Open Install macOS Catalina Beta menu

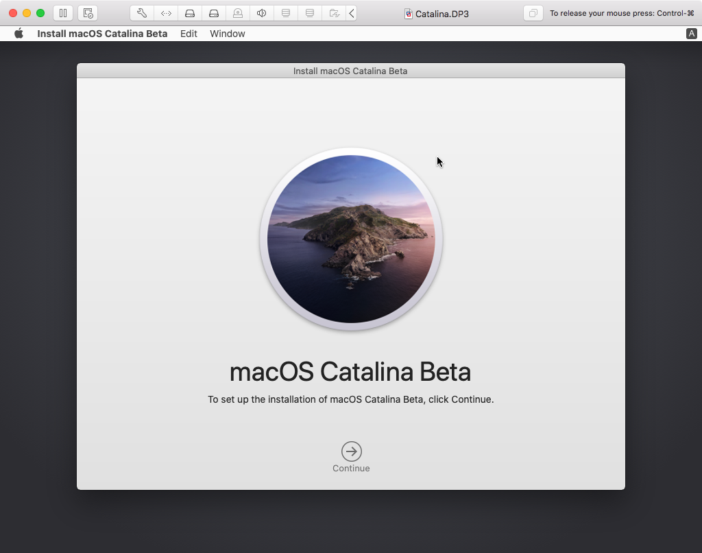click(x=102, y=34)
